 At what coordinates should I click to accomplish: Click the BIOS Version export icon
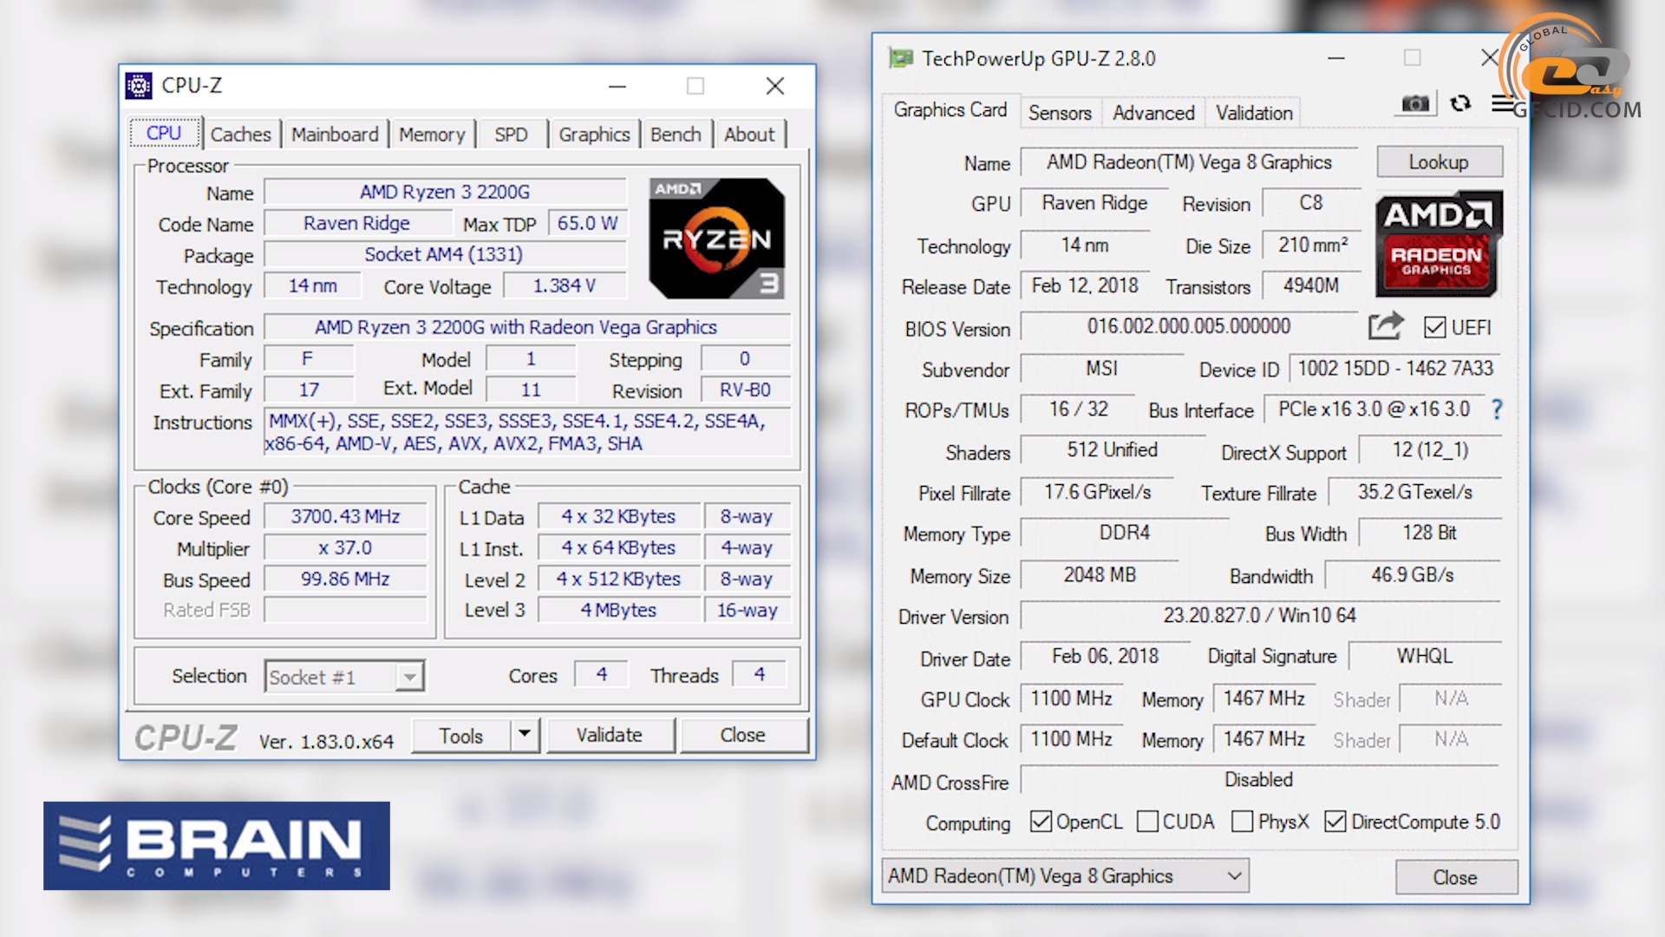[1384, 327]
